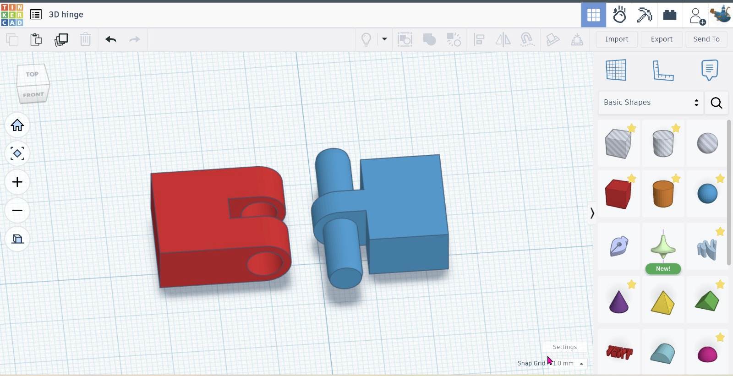Click the Import button
This screenshot has width=733, height=376.
click(617, 39)
